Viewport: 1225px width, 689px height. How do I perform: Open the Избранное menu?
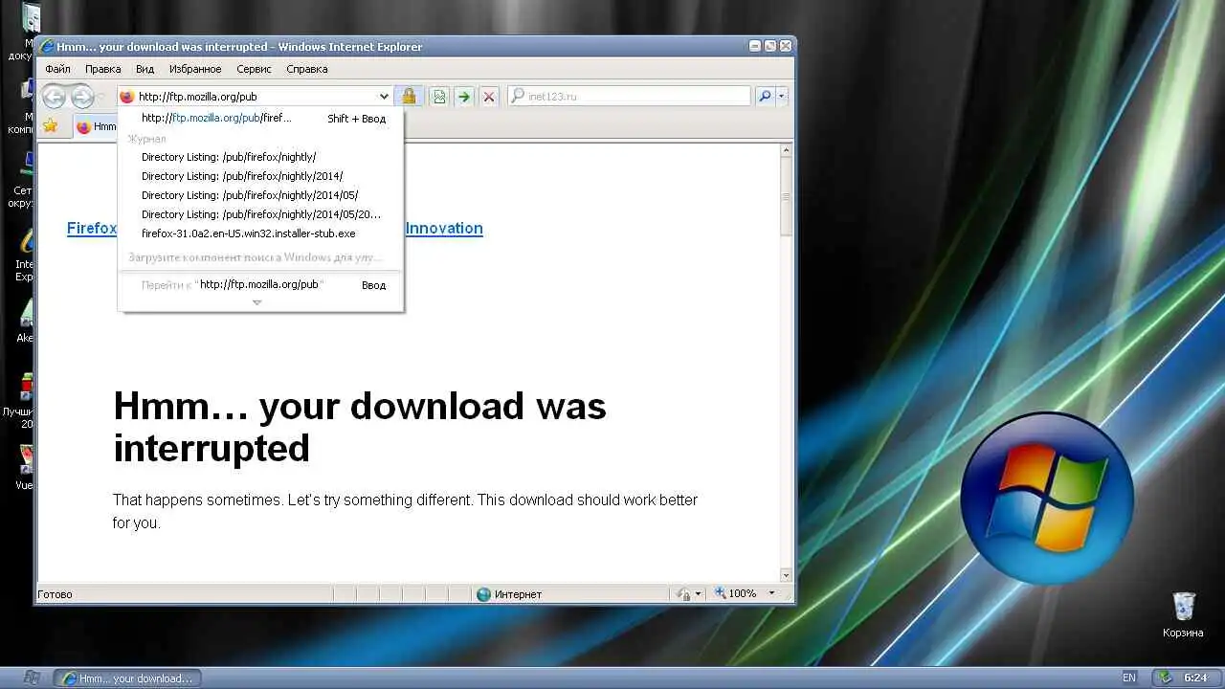195,69
